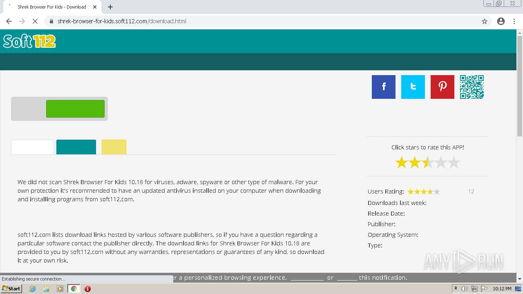Open the Soft112 logo homepage

click(x=29, y=41)
